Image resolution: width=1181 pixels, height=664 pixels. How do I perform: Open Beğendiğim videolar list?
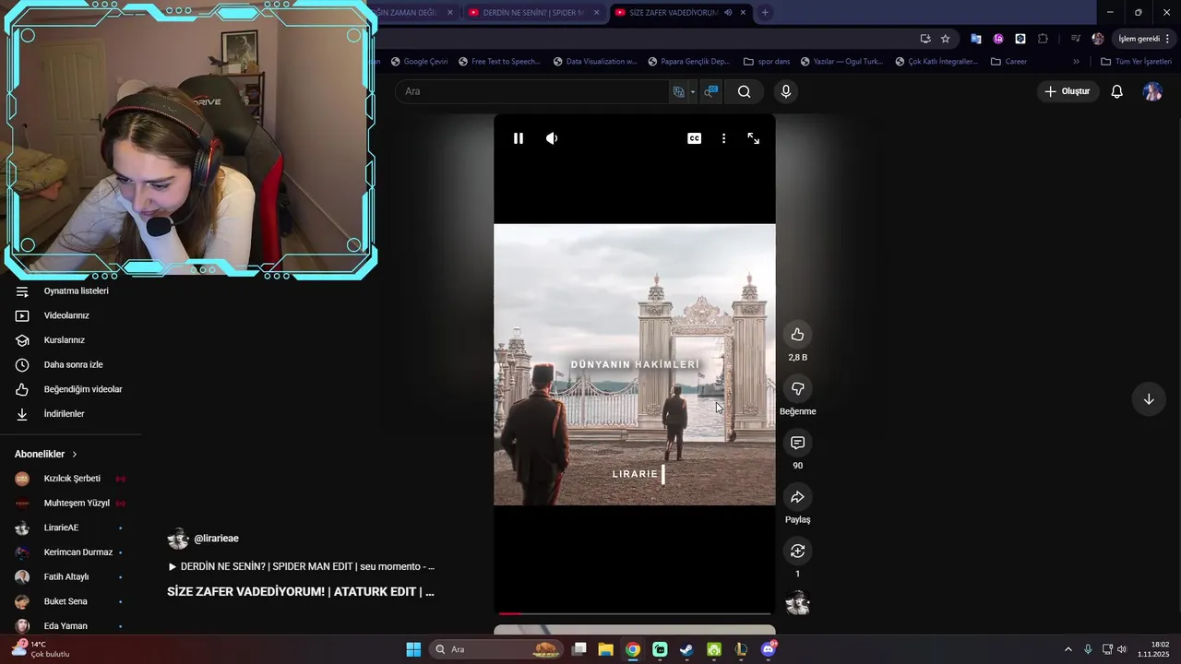tap(71, 389)
